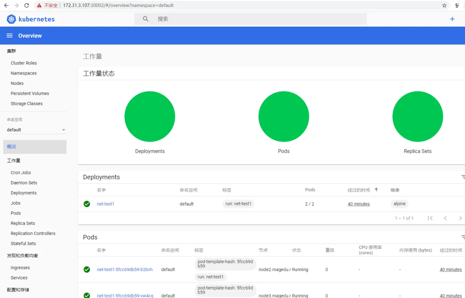Viewport: 465px width, 298px height.
Task: Click the Replica Sets green status circle
Action: [x=418, y=117]
